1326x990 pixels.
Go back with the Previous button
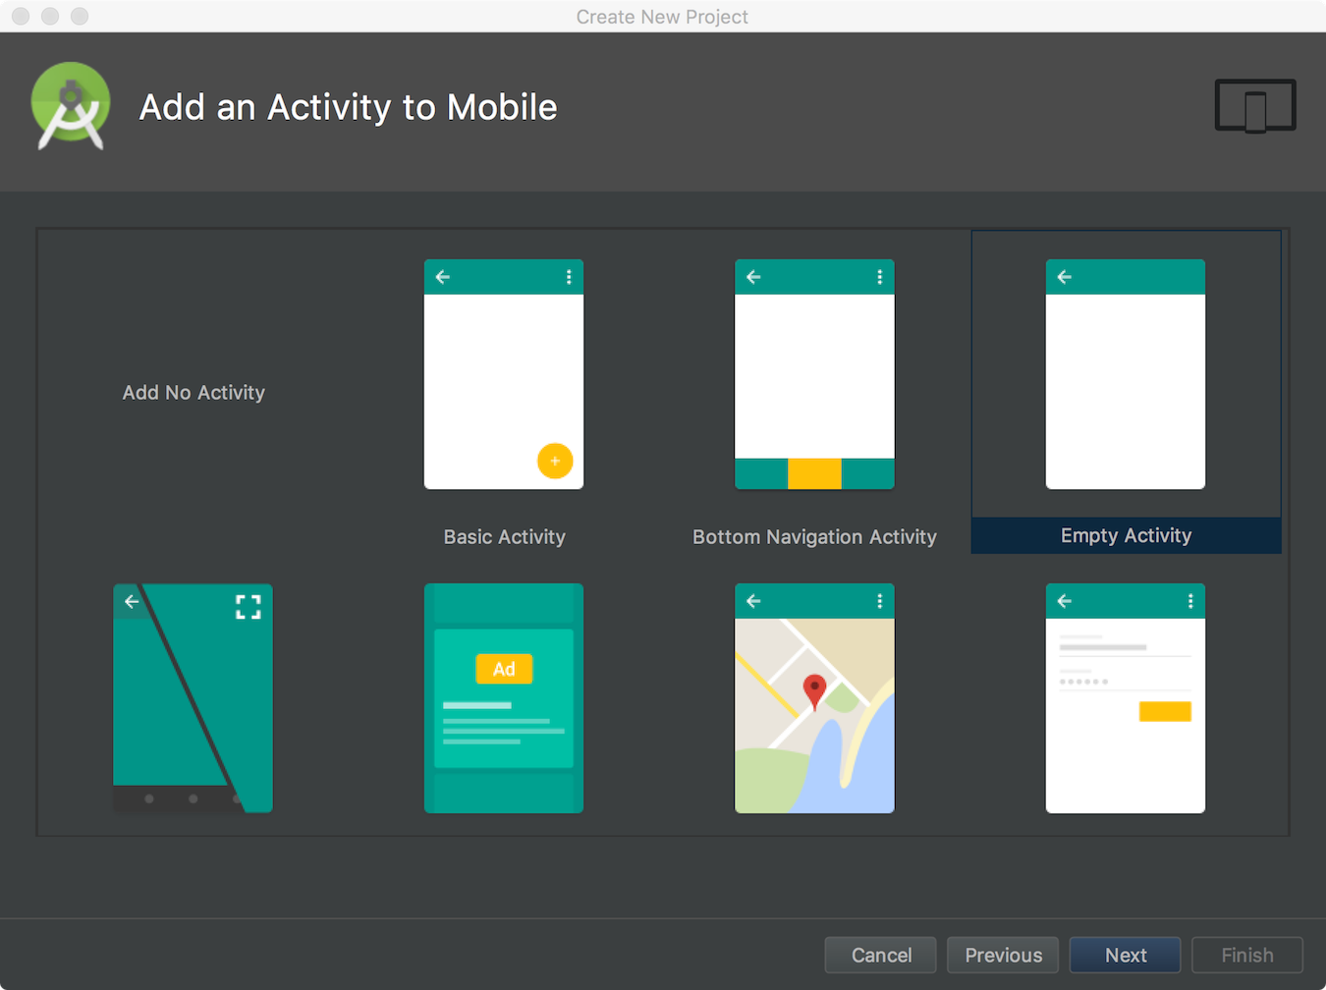pos(1003,955)
